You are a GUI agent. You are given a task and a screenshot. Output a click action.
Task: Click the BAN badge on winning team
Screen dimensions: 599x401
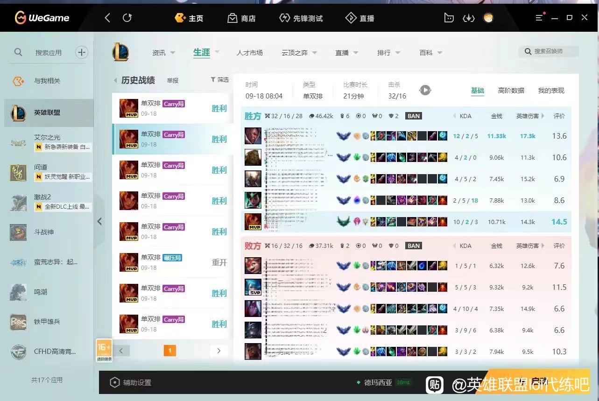click(414, 116)
